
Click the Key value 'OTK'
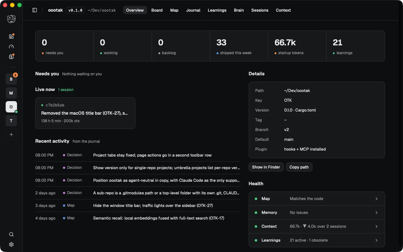[x=288, y=100]
